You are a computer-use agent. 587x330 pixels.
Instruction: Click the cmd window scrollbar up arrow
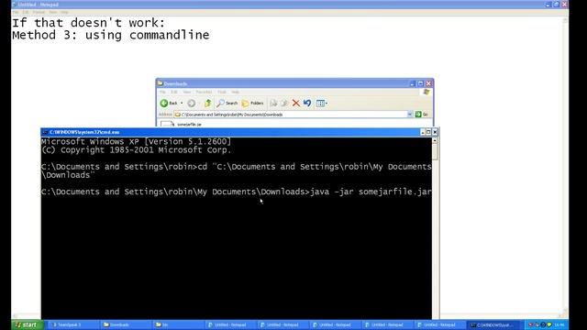coord(435,140)
